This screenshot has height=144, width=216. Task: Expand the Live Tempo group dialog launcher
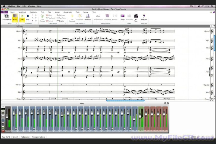point(65,23)
